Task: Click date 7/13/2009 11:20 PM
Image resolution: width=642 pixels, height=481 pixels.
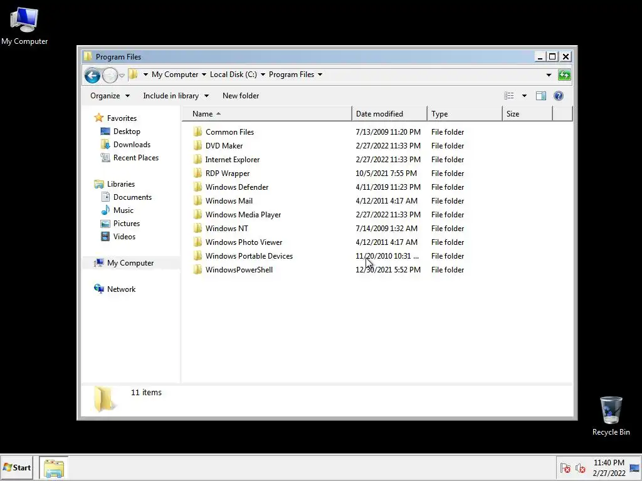Action: pyautogui.click(x=387, y=132)
